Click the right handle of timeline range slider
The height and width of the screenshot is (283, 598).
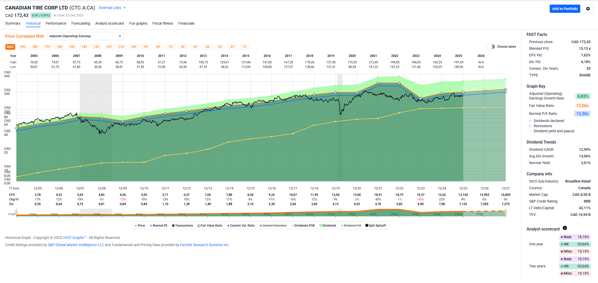coord(505,213)
